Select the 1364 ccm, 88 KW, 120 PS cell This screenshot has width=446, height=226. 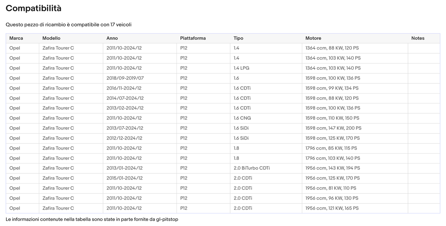coord(332,48)
